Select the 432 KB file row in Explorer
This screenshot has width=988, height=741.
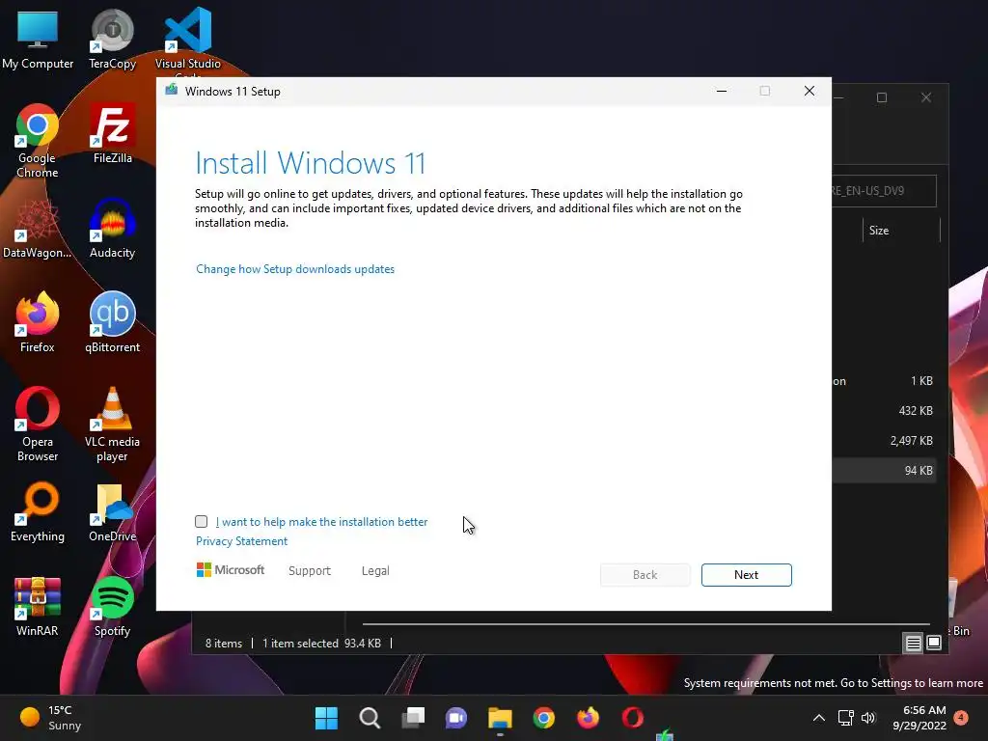pos(884,411)
